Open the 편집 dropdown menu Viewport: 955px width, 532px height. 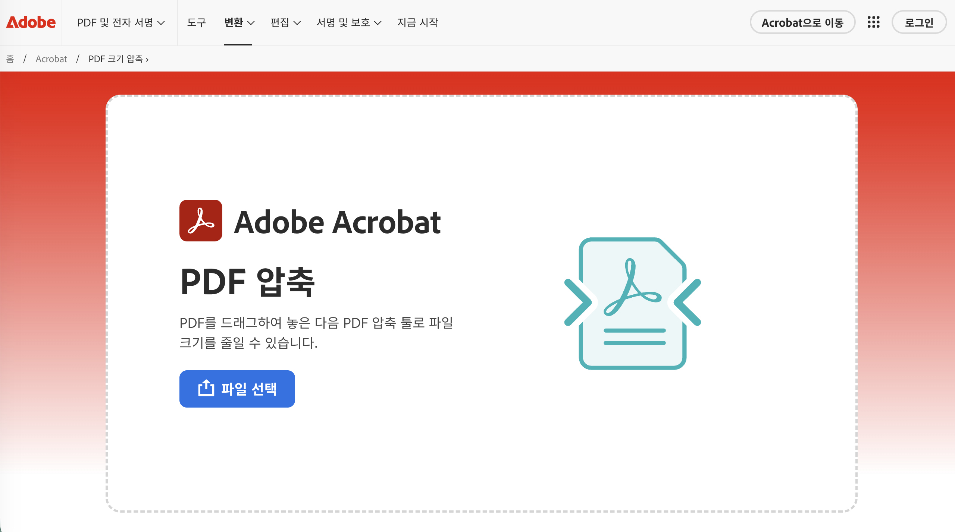tap(285, 23)
